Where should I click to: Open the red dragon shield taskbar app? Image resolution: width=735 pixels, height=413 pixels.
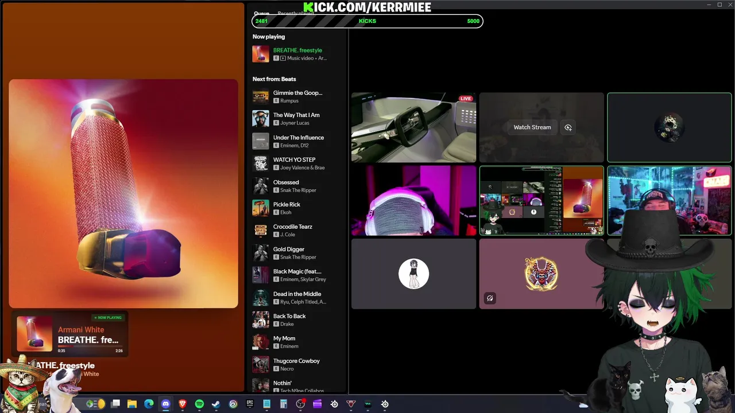click(351, 404)
